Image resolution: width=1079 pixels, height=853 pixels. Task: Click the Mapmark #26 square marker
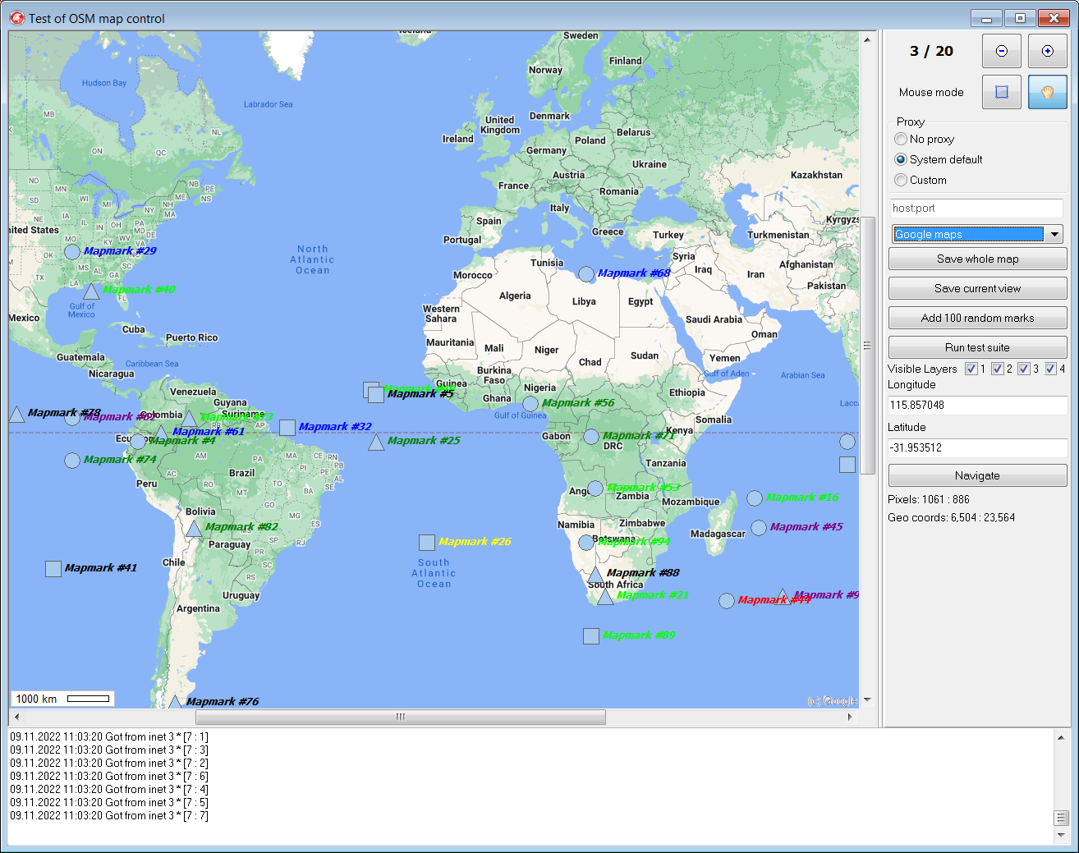(x=427, y=543)
